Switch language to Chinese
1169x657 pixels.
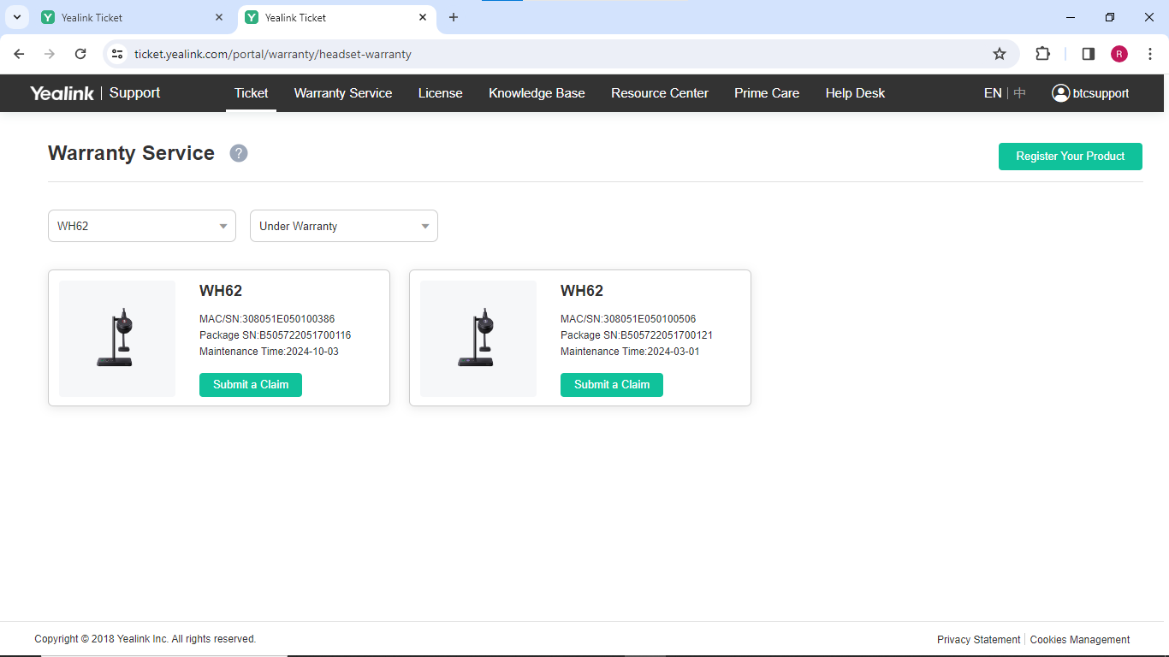[1020, 93]
